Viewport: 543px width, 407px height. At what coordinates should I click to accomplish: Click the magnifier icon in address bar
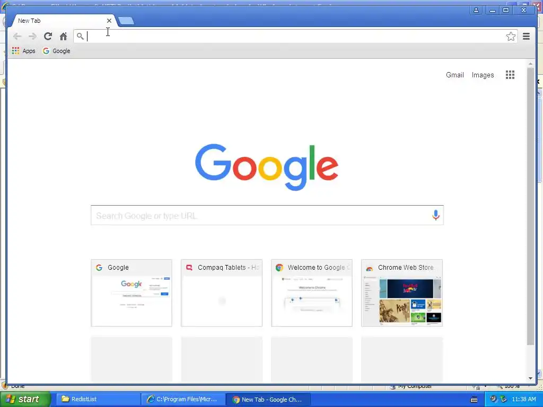[x=80, y=36]
